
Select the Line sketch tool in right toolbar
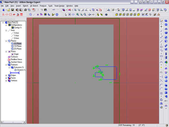pos(161,41)
